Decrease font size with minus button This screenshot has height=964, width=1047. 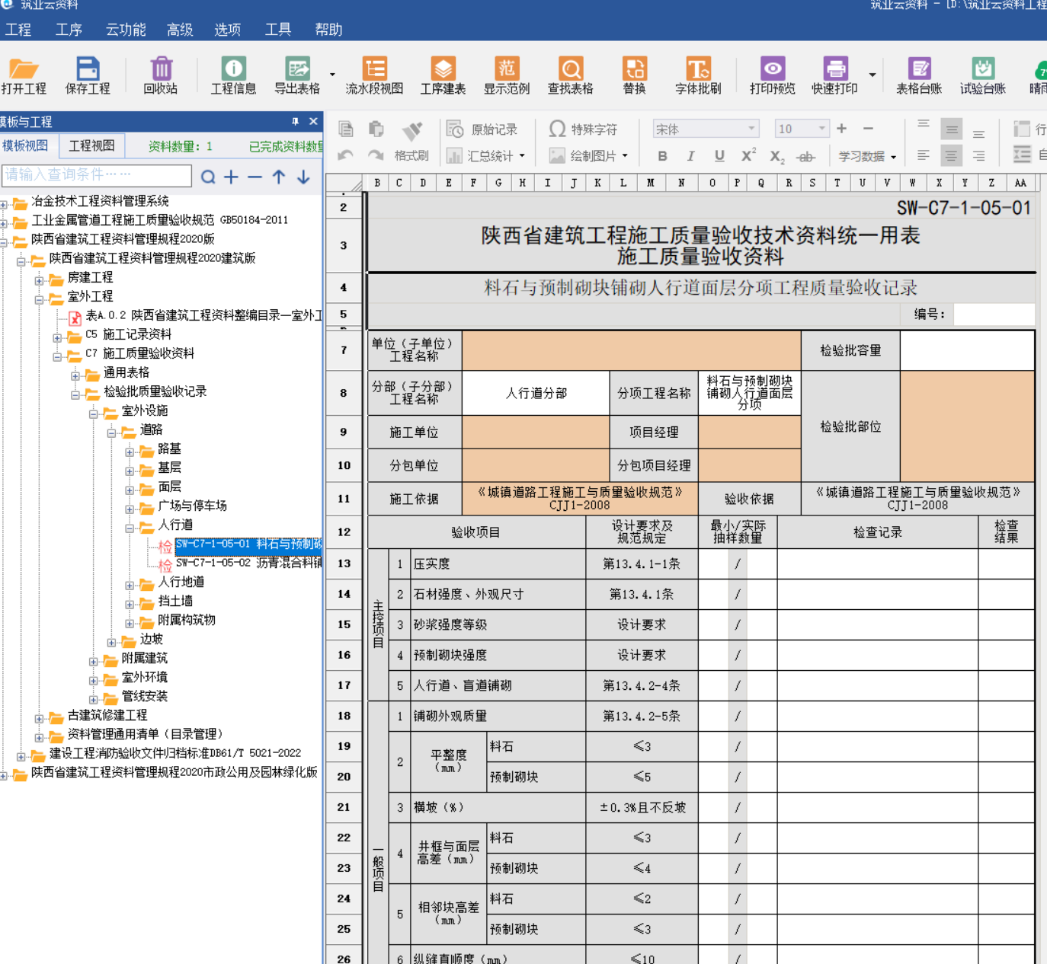click(x=868, y=129)
